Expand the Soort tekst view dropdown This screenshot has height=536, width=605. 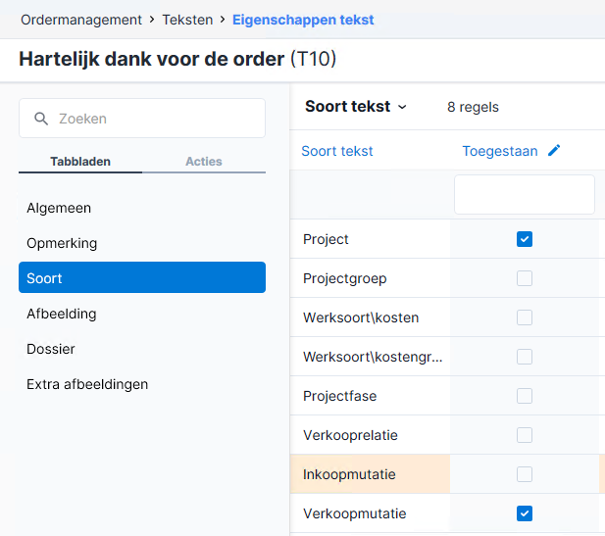[356, 107]
